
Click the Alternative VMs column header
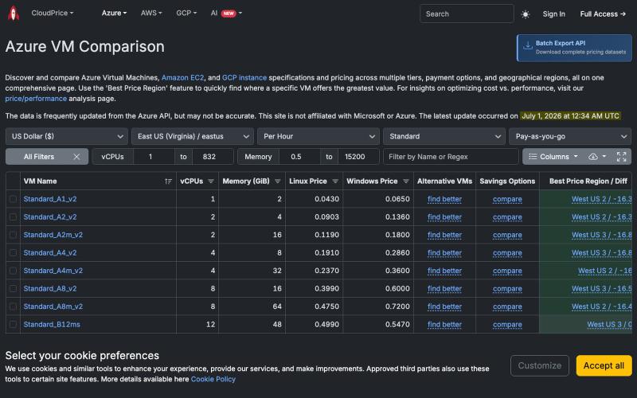444,181
